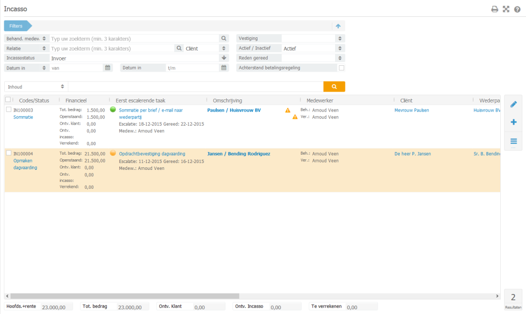Change the first Datum in selector
This screenshot has width=526, height=314.
[44, 68]
